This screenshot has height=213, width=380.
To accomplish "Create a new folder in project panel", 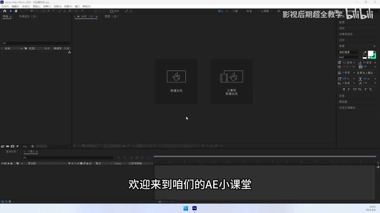I will pos(7,146).
